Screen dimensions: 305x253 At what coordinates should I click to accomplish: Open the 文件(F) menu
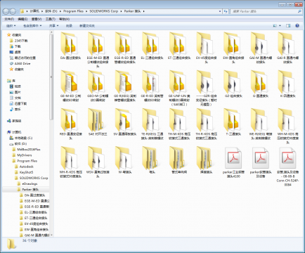point(9,19)
